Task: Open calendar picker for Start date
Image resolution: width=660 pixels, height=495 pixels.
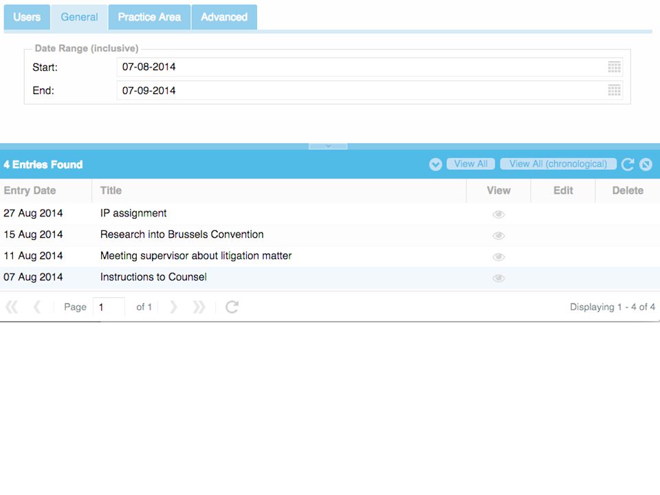Action: [615, 67]
